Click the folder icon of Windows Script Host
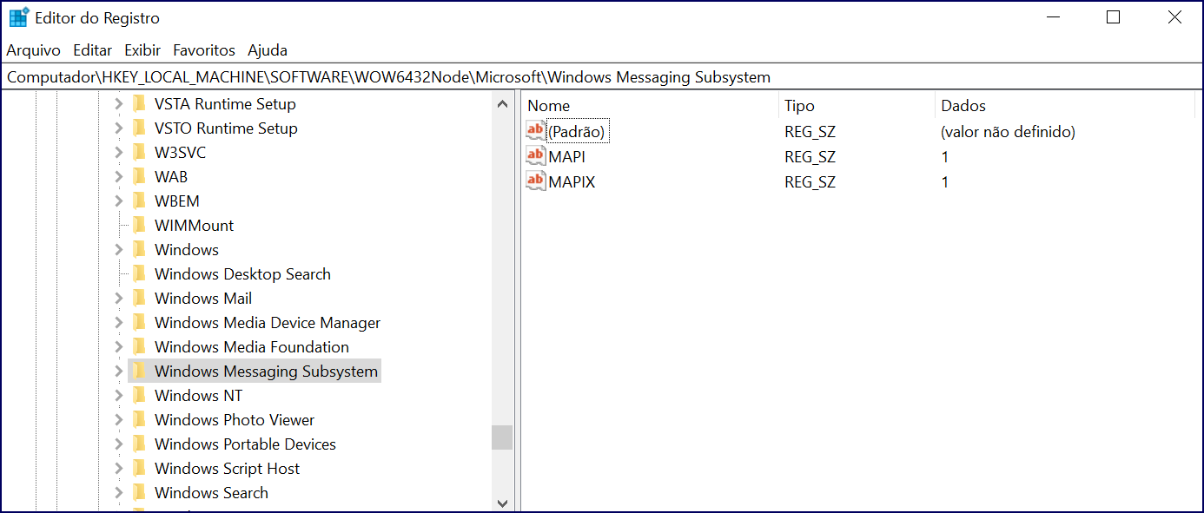 [x=139, y=468]
